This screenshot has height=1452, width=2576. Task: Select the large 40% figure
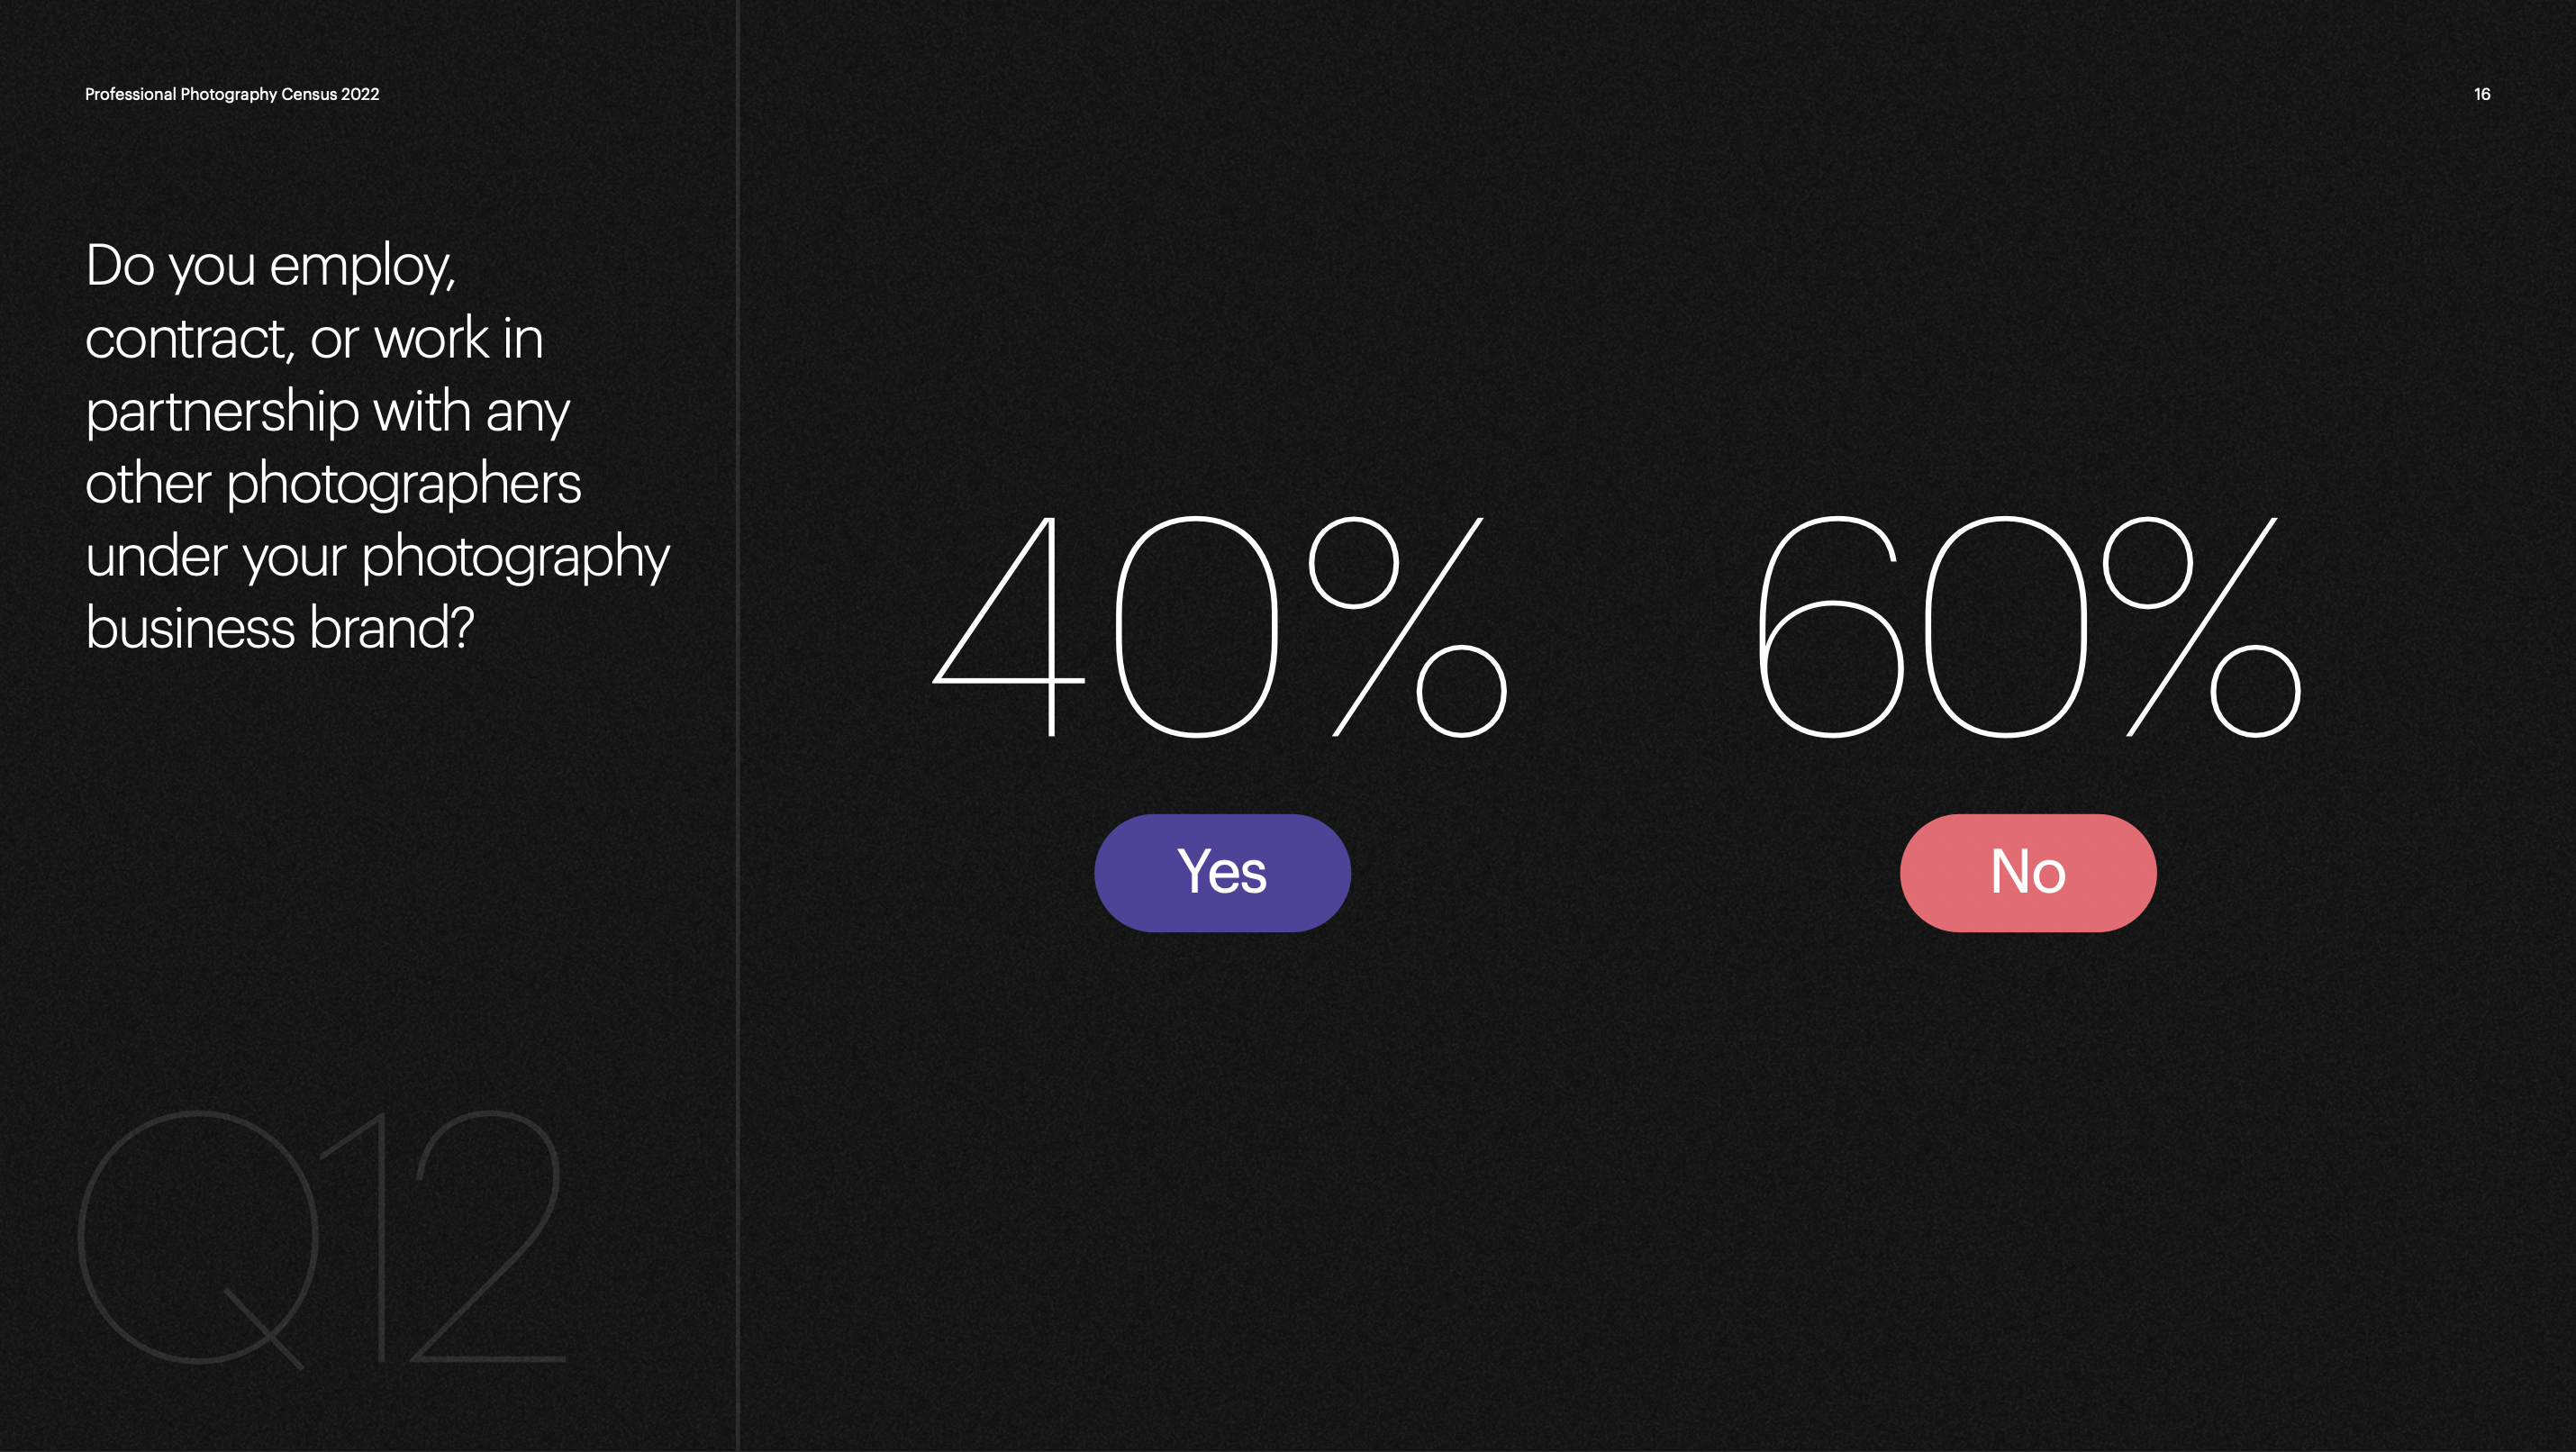coord(1219,627)
